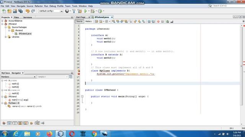
Task: Expand the AccountBalance project node
Action: [x=2, y=21]
